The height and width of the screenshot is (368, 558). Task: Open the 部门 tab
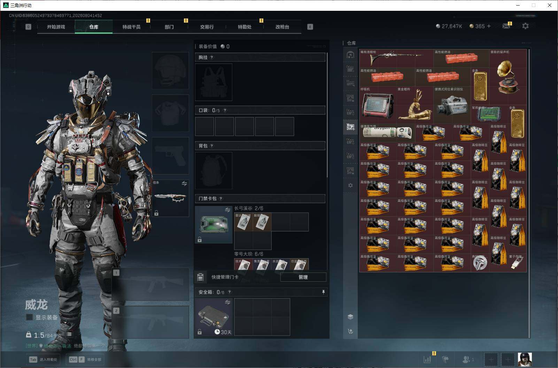point(169,27)
